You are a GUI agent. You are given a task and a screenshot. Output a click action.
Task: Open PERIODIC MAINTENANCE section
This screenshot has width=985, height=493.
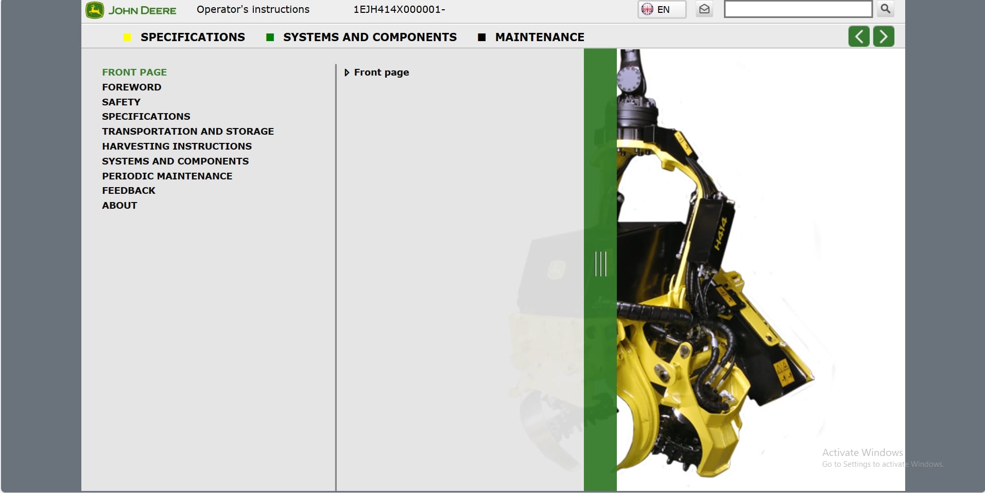[x=167, y=176]
